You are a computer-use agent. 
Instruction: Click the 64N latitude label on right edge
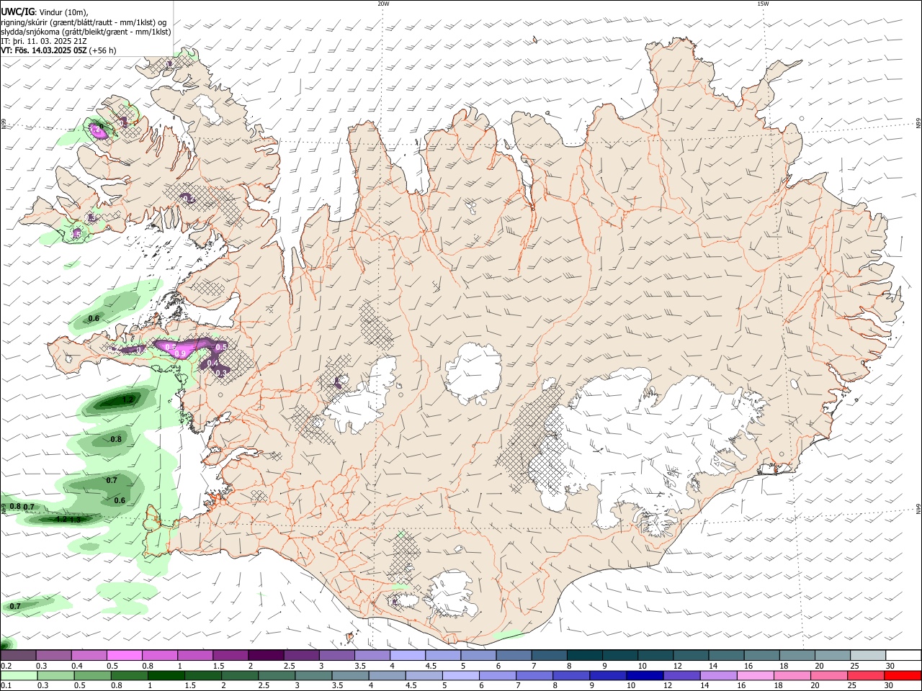click(x=918, y=509)
